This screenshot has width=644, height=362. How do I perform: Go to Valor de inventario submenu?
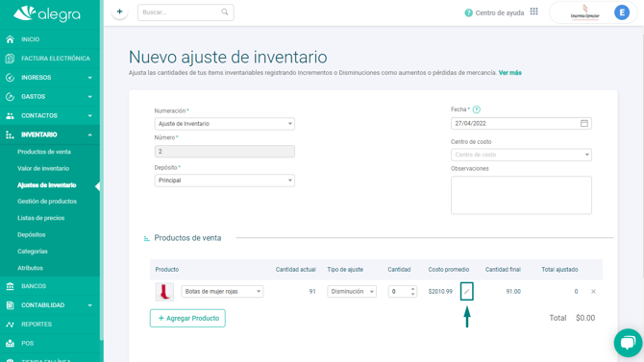43,168
